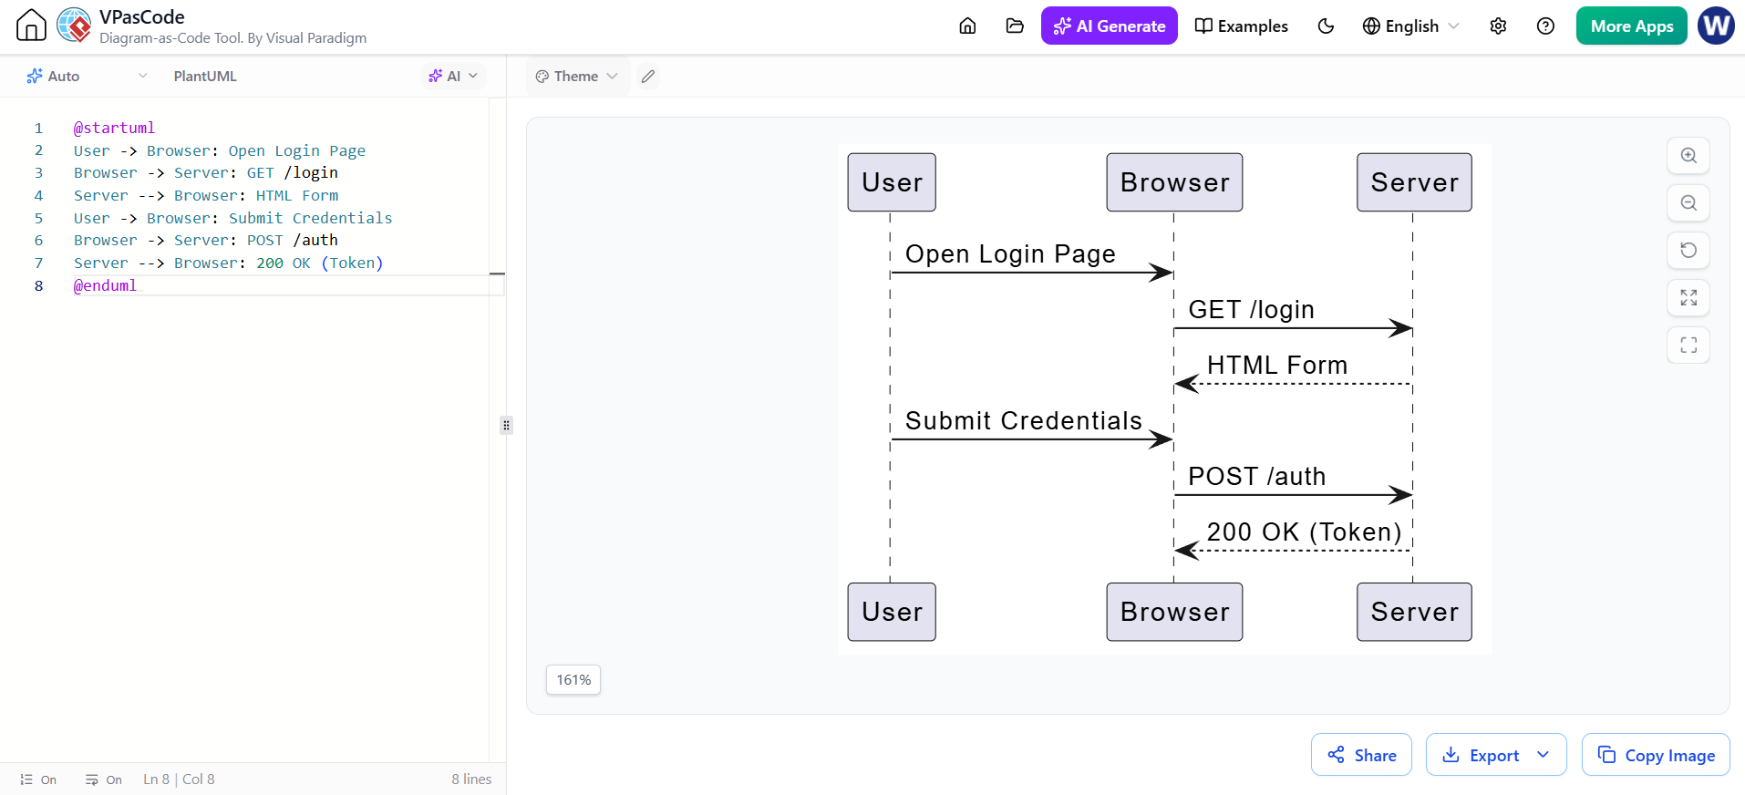Click the AI Generate button
This screenshot has width=1745, height=795.
pos(1109,26)
